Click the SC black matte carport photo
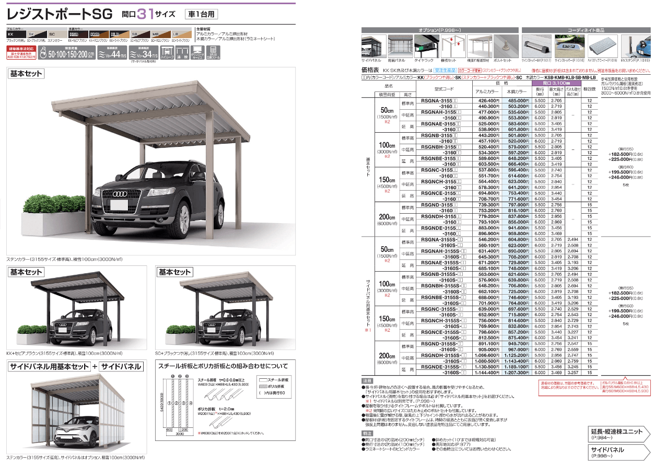The height and width of the screenshot is (465, 654). click(x=226, y=307)
